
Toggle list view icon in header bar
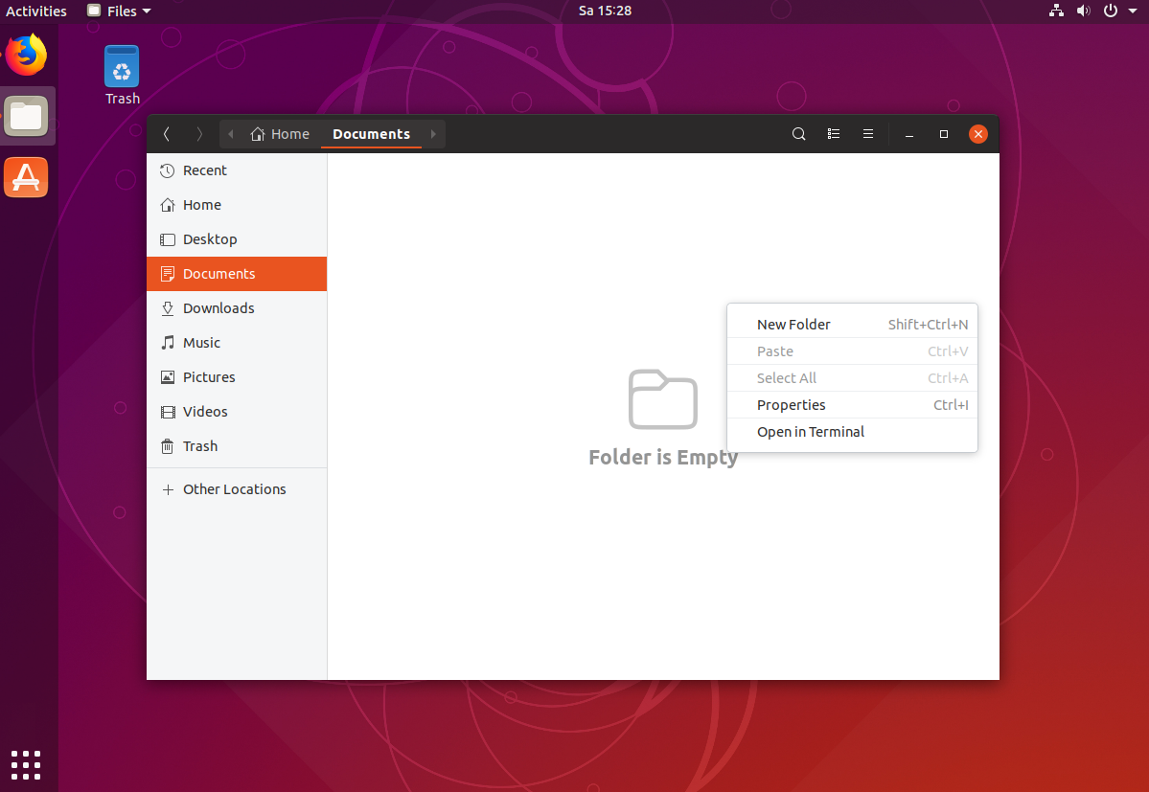pyautogui.click(x=834, y=134)
